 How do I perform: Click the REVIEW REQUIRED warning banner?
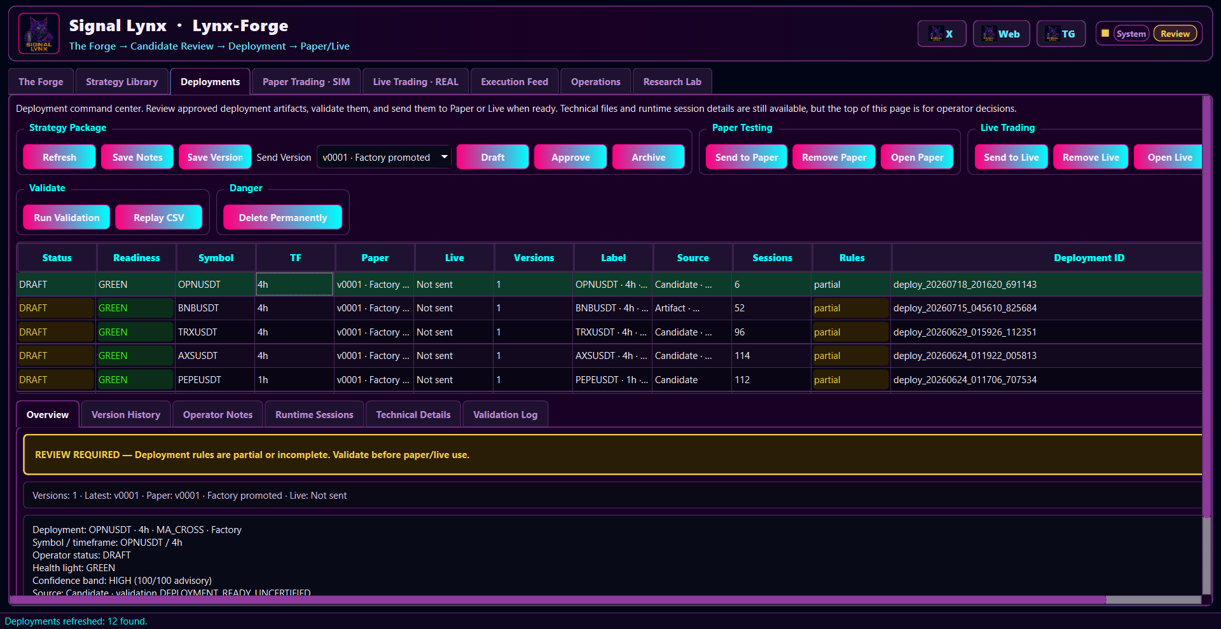click(x=612, y=455)
